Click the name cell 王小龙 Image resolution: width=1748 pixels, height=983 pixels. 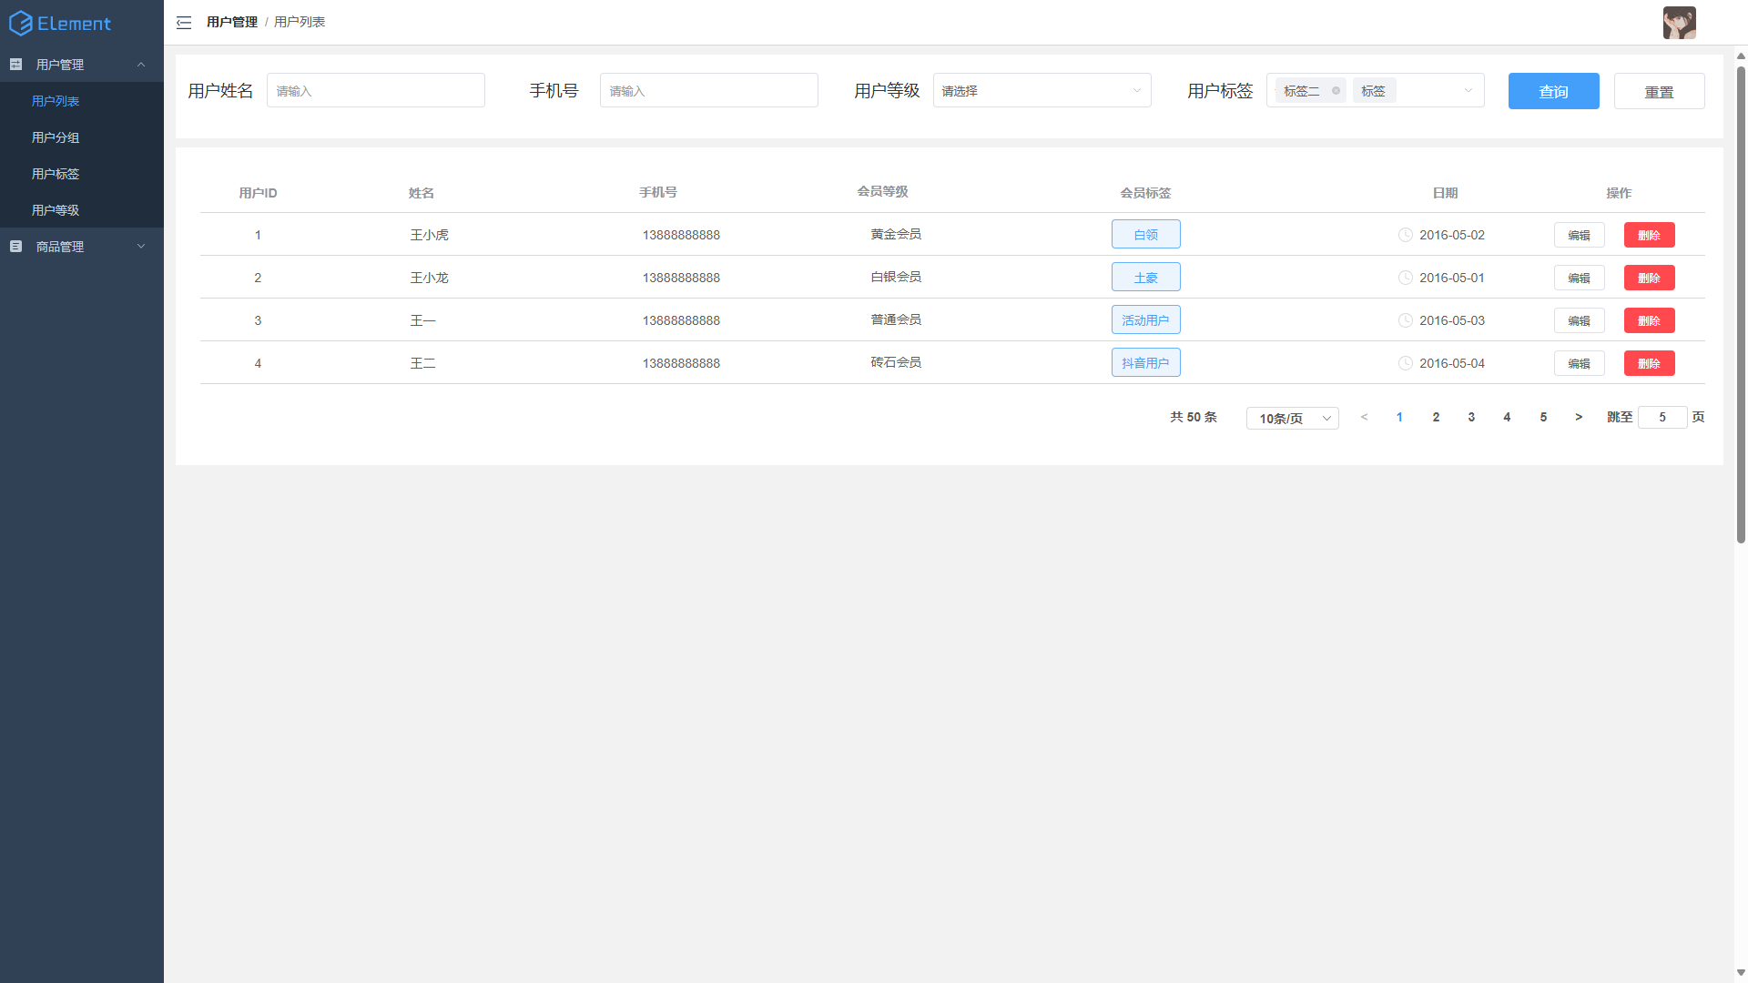point(429,278)
